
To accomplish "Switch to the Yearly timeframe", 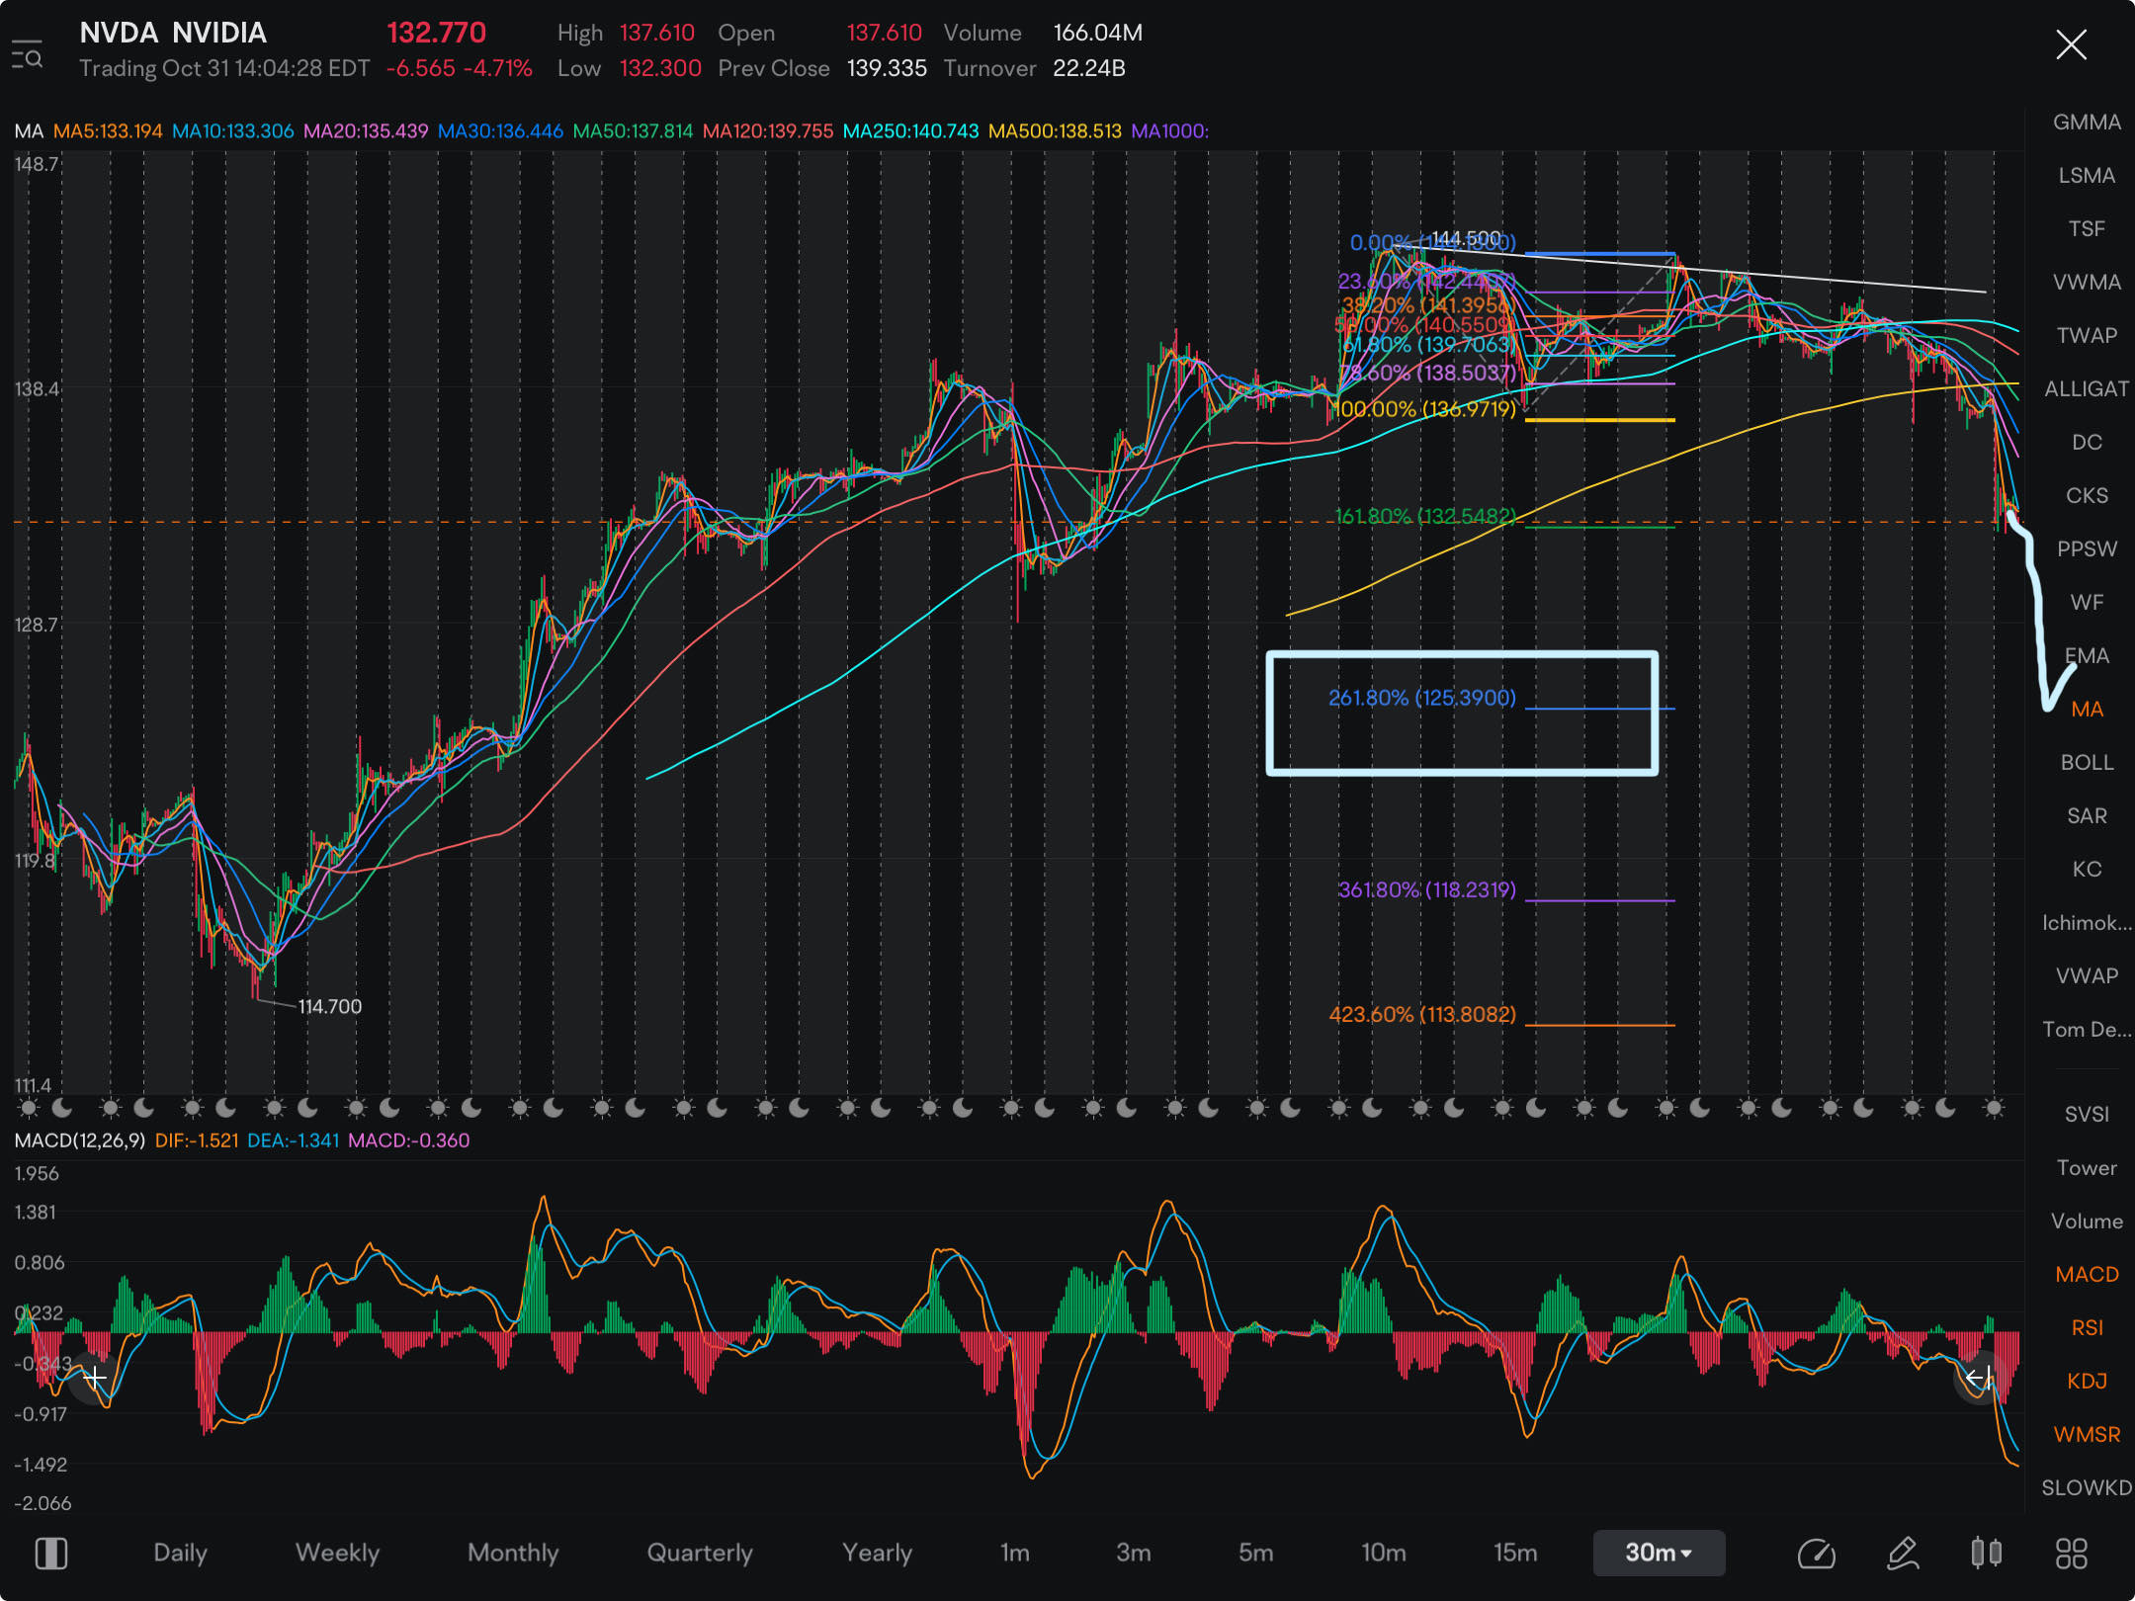I will tap(877, 1553).
